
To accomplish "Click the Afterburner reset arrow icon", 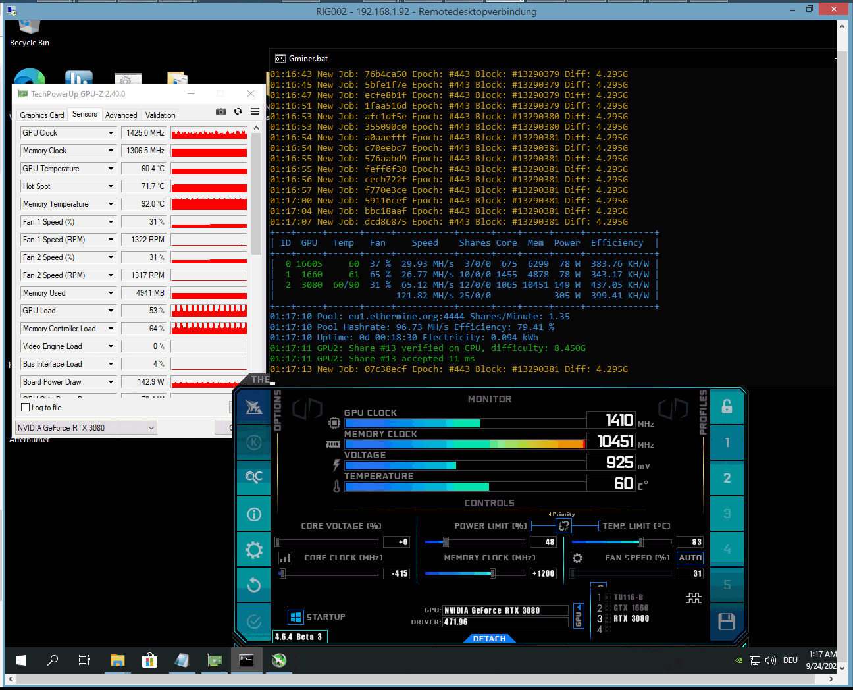I will pos(253,585).
